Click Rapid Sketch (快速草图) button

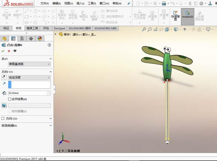[176, 16]
